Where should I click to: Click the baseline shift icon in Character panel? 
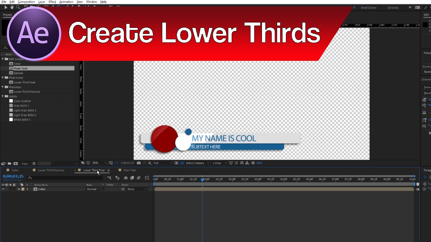tap(425, 126)
